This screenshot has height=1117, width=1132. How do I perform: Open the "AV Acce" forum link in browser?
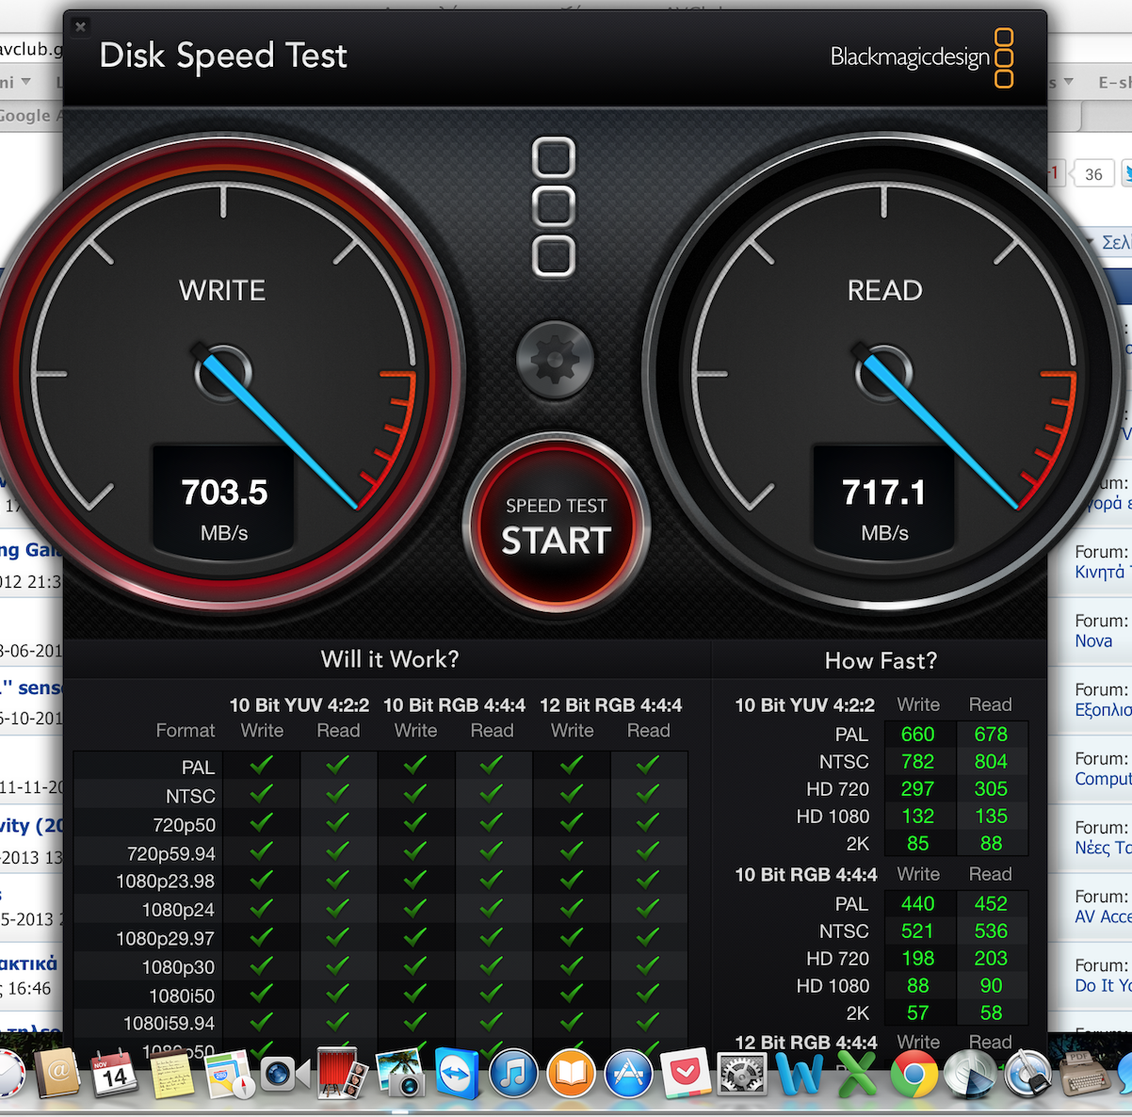[1103, 917]
